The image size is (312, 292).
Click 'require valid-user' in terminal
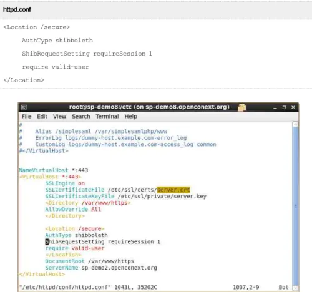coord(75,248)
